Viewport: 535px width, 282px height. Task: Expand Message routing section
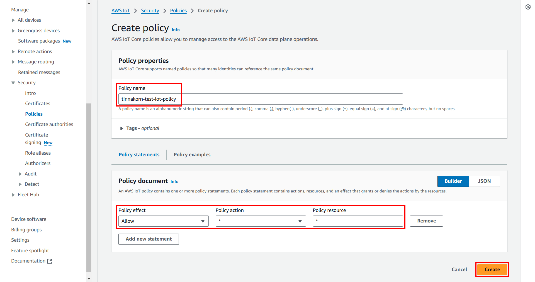pos(13,62)
